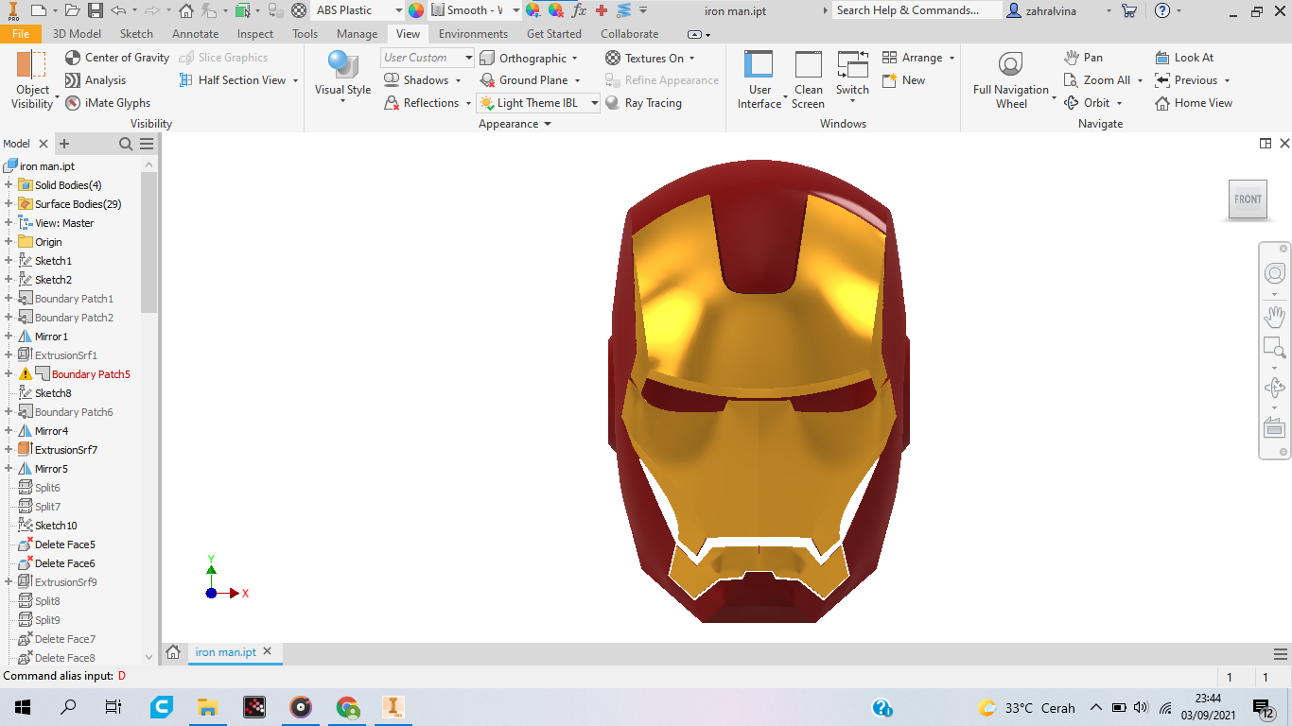Open the User Interface options
Viewport: 1292px width, 726px height.
pyautogui.click(x=759, y=79)
